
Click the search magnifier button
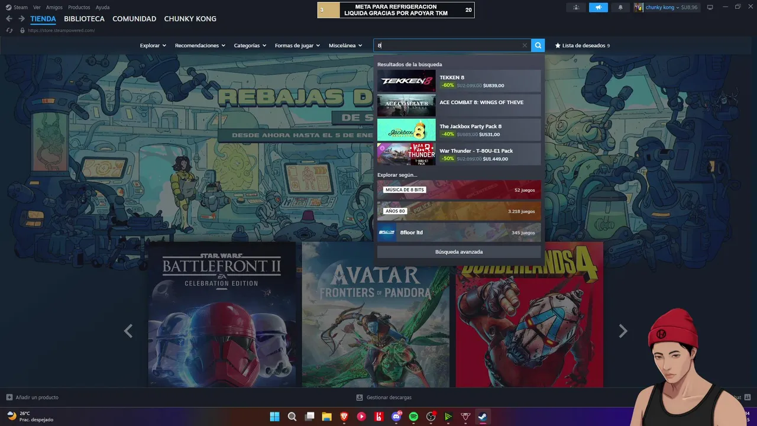click(x=538, y=46)
